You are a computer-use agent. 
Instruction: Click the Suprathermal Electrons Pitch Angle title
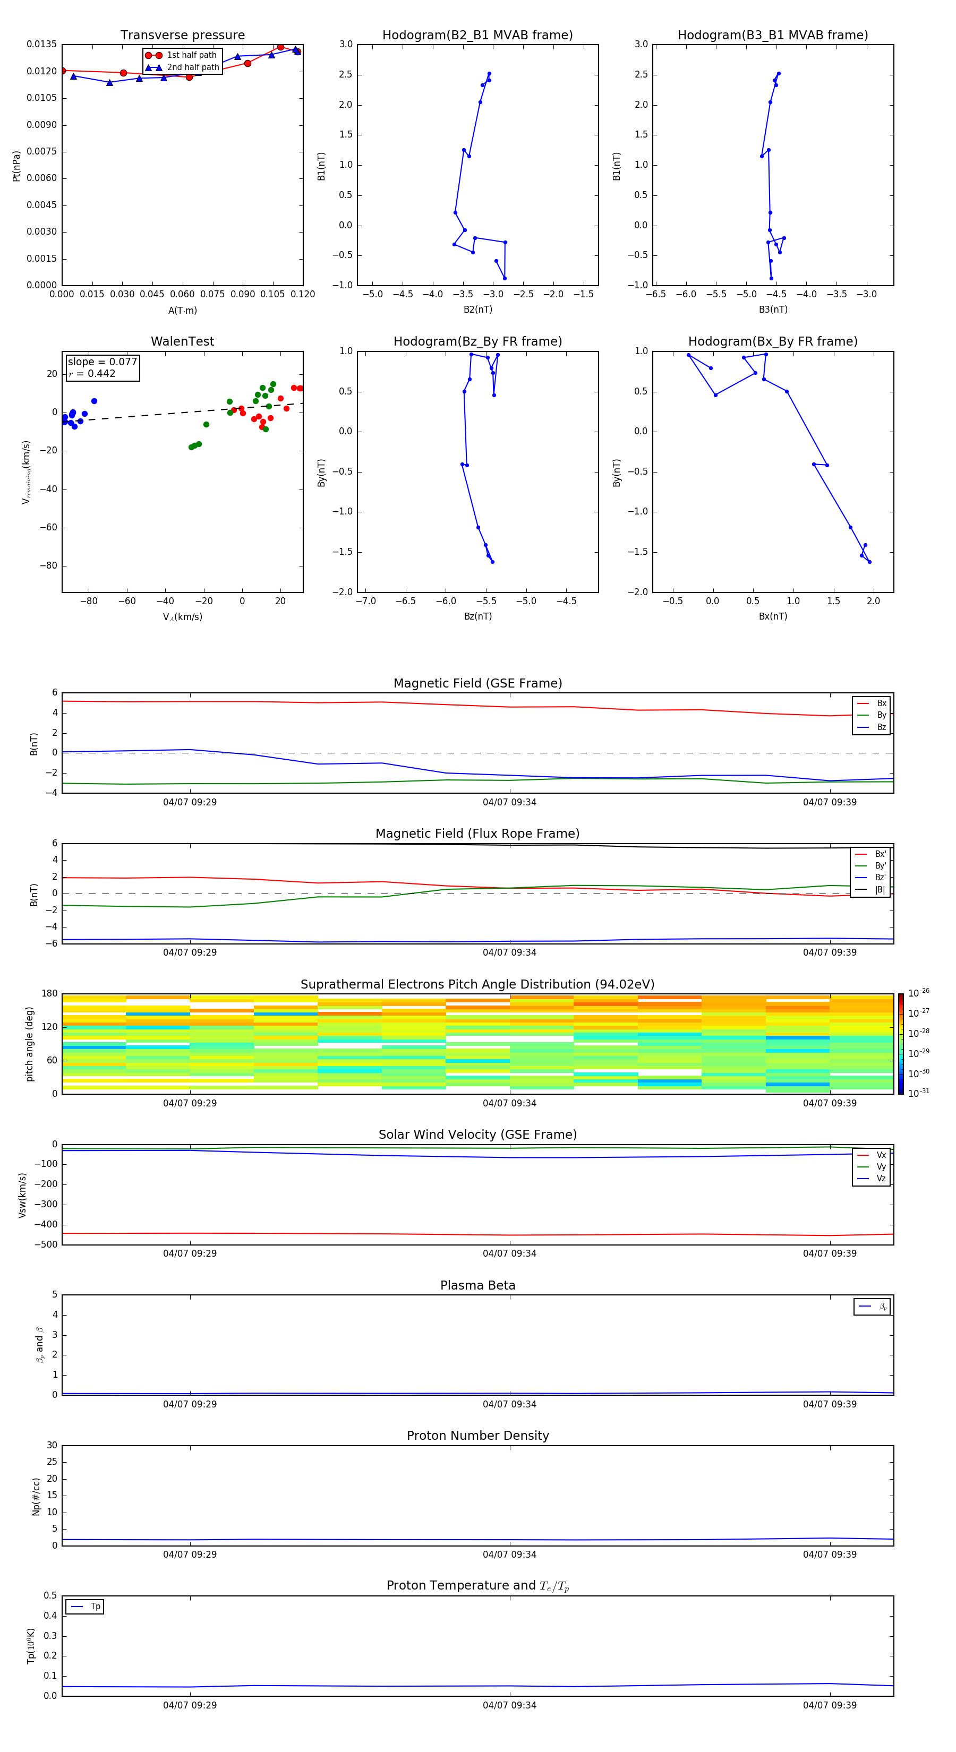[x=477, y=985]
